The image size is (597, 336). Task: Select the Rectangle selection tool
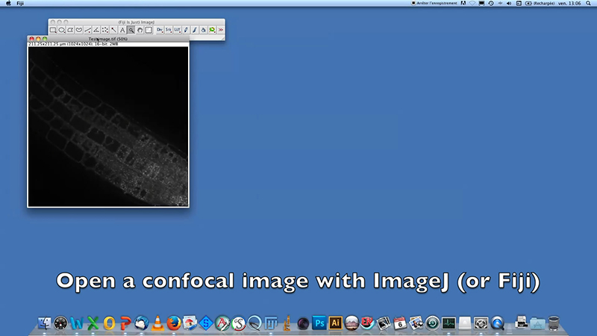pos(53,30)
